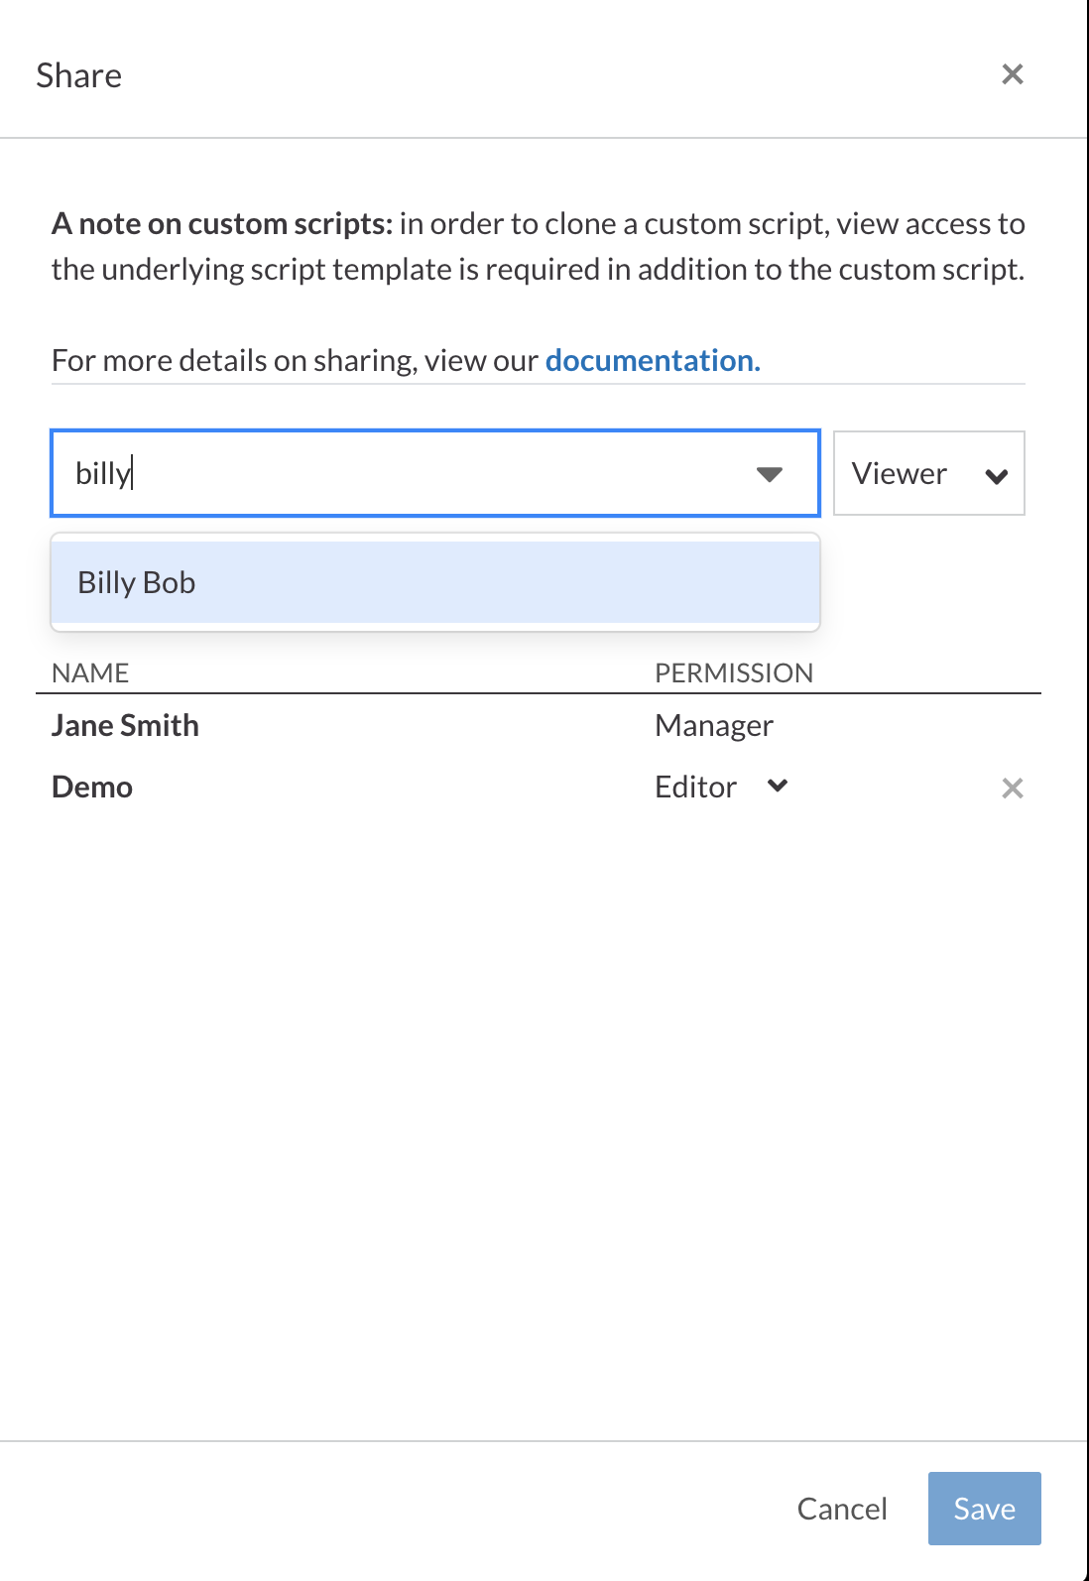Click the Jane Smith row name

point(125,726)
